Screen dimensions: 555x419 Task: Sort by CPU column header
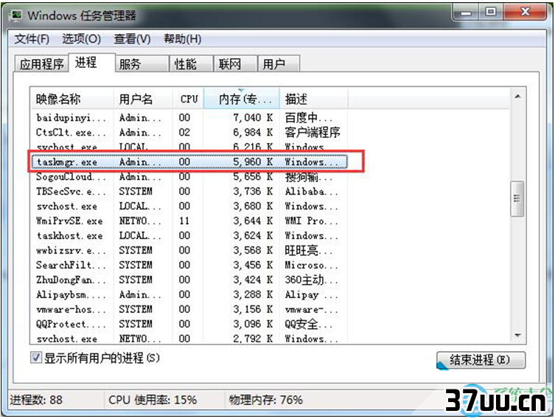[x=188, y=99]
